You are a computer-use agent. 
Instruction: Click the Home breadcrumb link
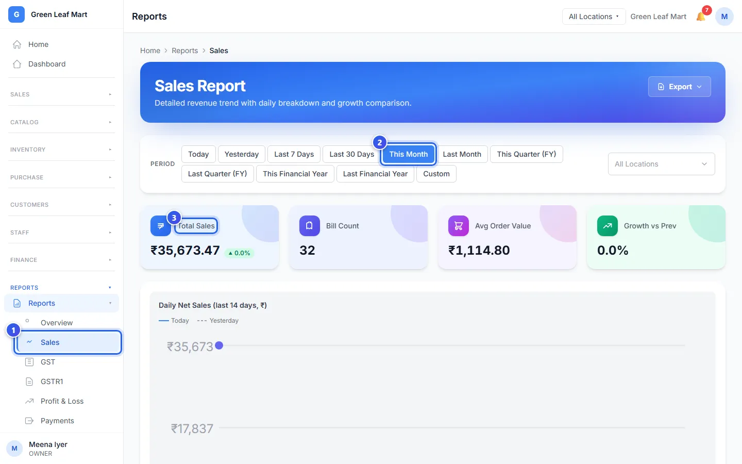point(150,51)
